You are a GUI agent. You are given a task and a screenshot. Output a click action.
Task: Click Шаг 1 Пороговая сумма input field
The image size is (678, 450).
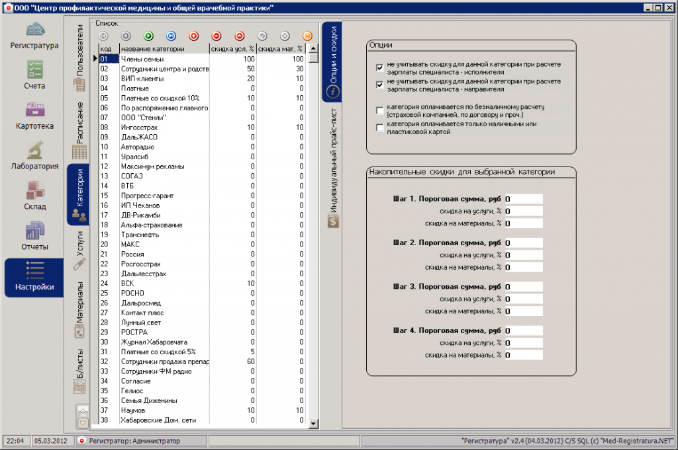pos(523,199)
